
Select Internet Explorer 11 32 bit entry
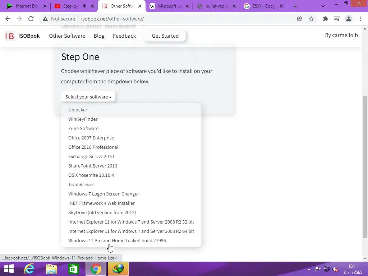(131, 222)
